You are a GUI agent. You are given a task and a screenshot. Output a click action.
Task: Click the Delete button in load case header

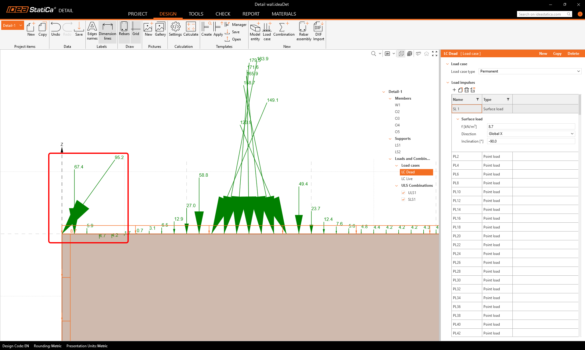(573, 54)
